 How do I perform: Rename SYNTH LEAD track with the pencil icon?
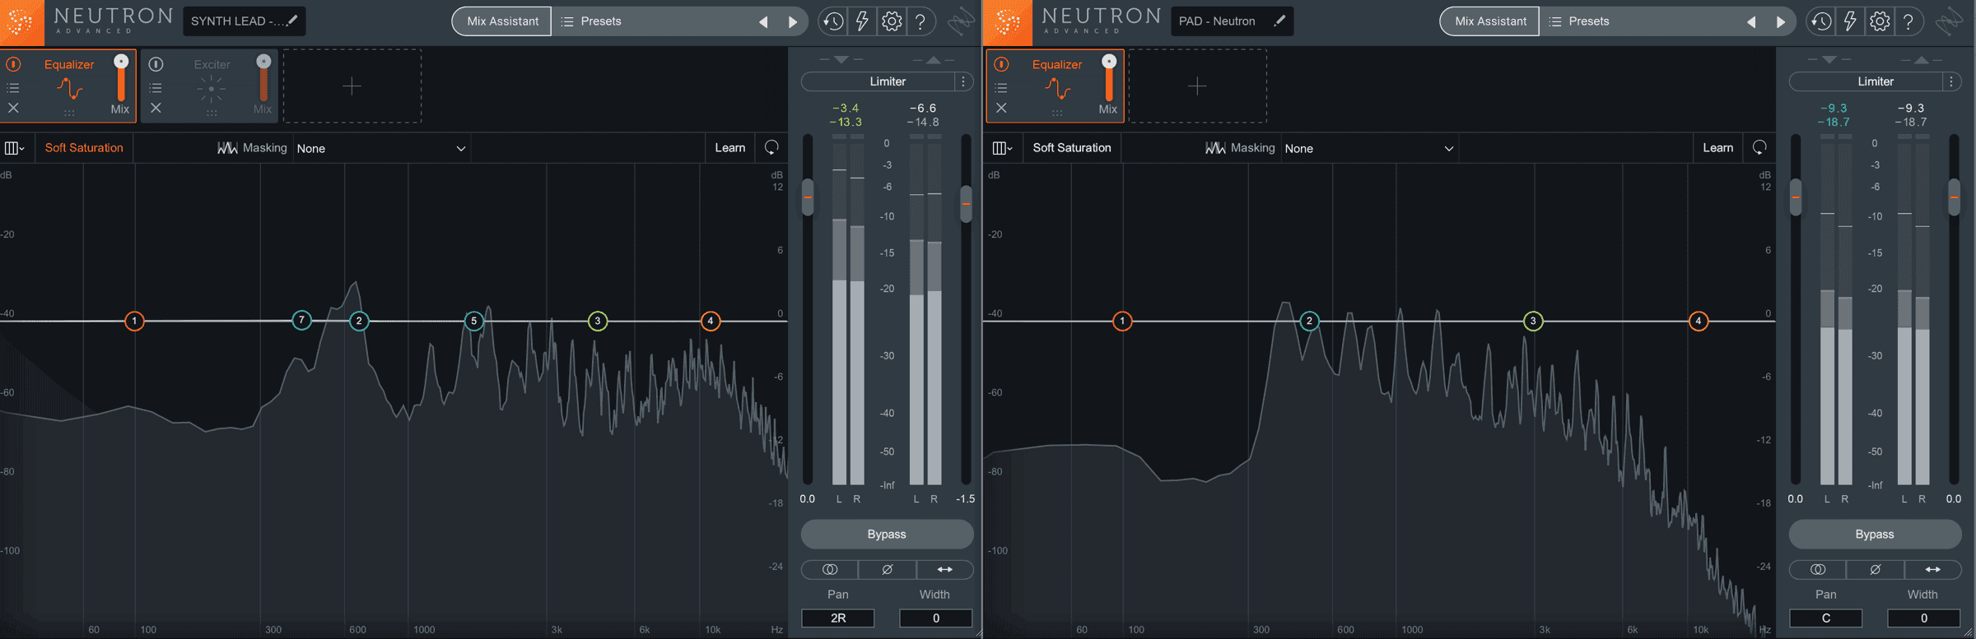(x=292, y=21)
